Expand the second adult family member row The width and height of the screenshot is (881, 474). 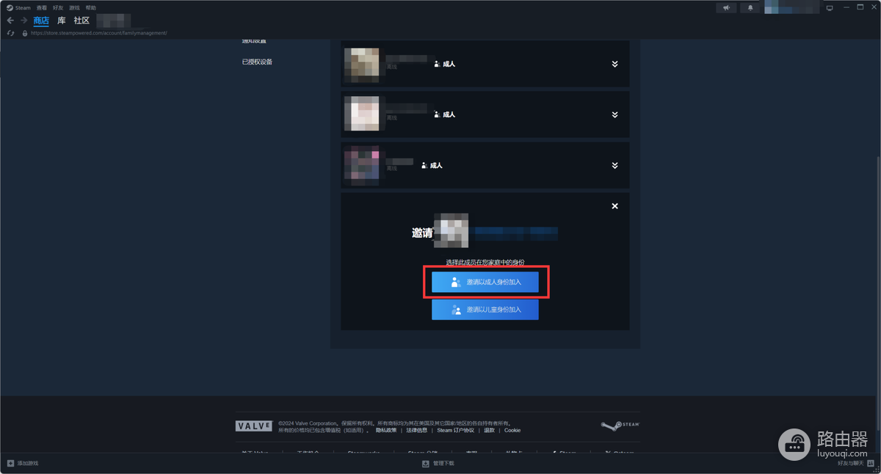[614, 114]
